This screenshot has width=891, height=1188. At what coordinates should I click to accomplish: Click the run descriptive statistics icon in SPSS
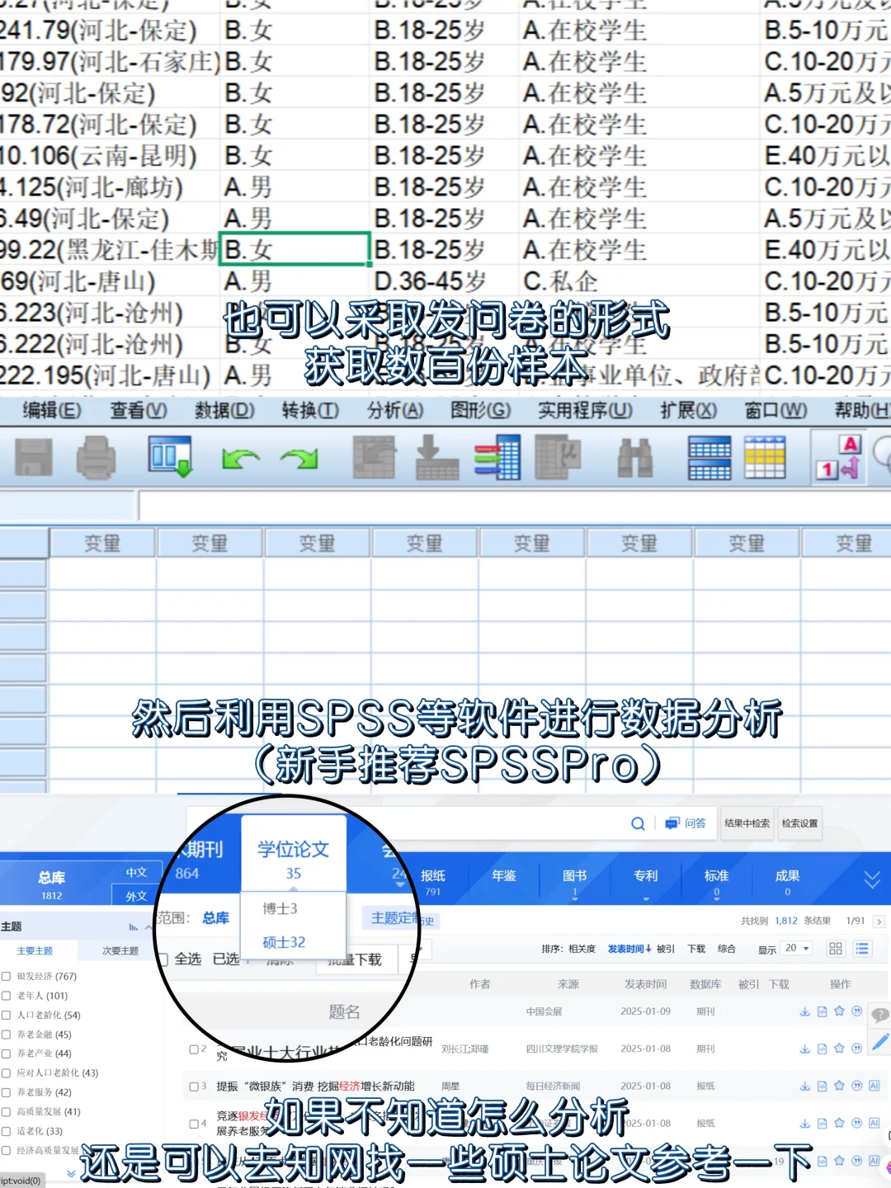pos(558,457)
